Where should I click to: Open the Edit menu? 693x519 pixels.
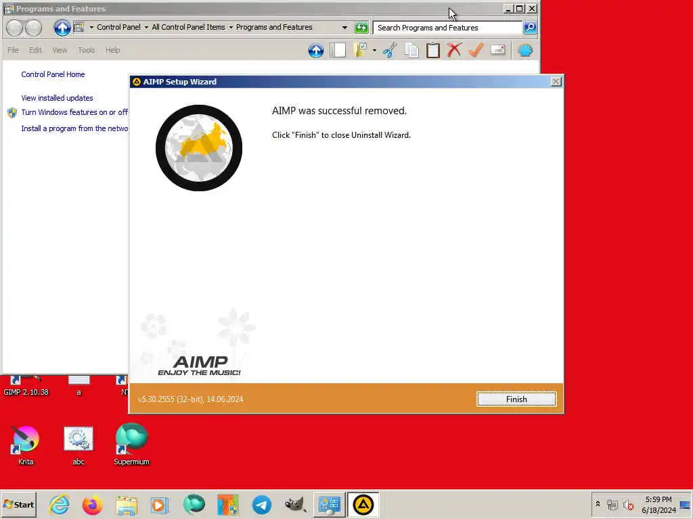point(35,50)
